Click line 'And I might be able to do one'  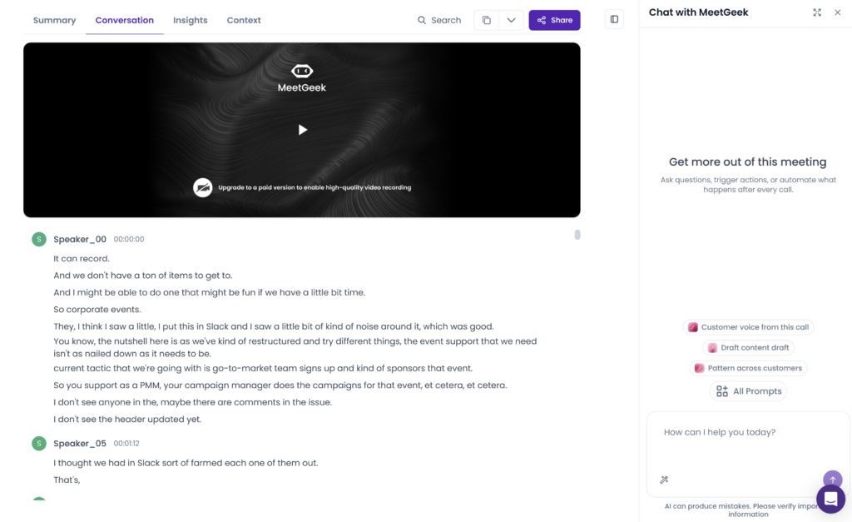point(209,292)
